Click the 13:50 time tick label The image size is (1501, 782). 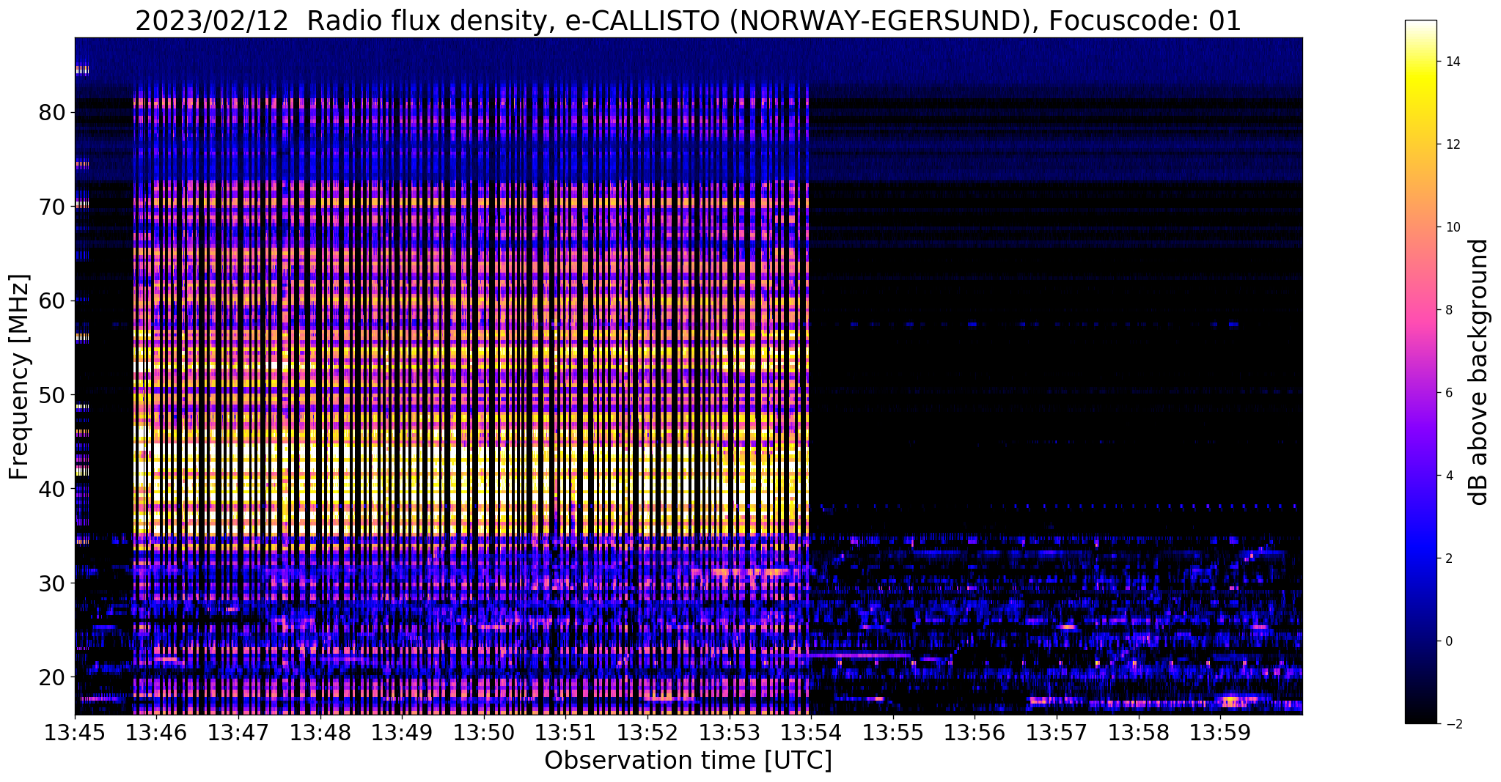484,732
